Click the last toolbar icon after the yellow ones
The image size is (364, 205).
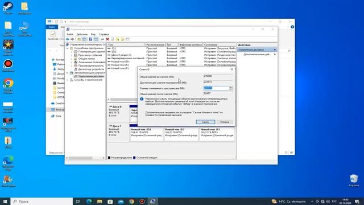coord(127,39)
